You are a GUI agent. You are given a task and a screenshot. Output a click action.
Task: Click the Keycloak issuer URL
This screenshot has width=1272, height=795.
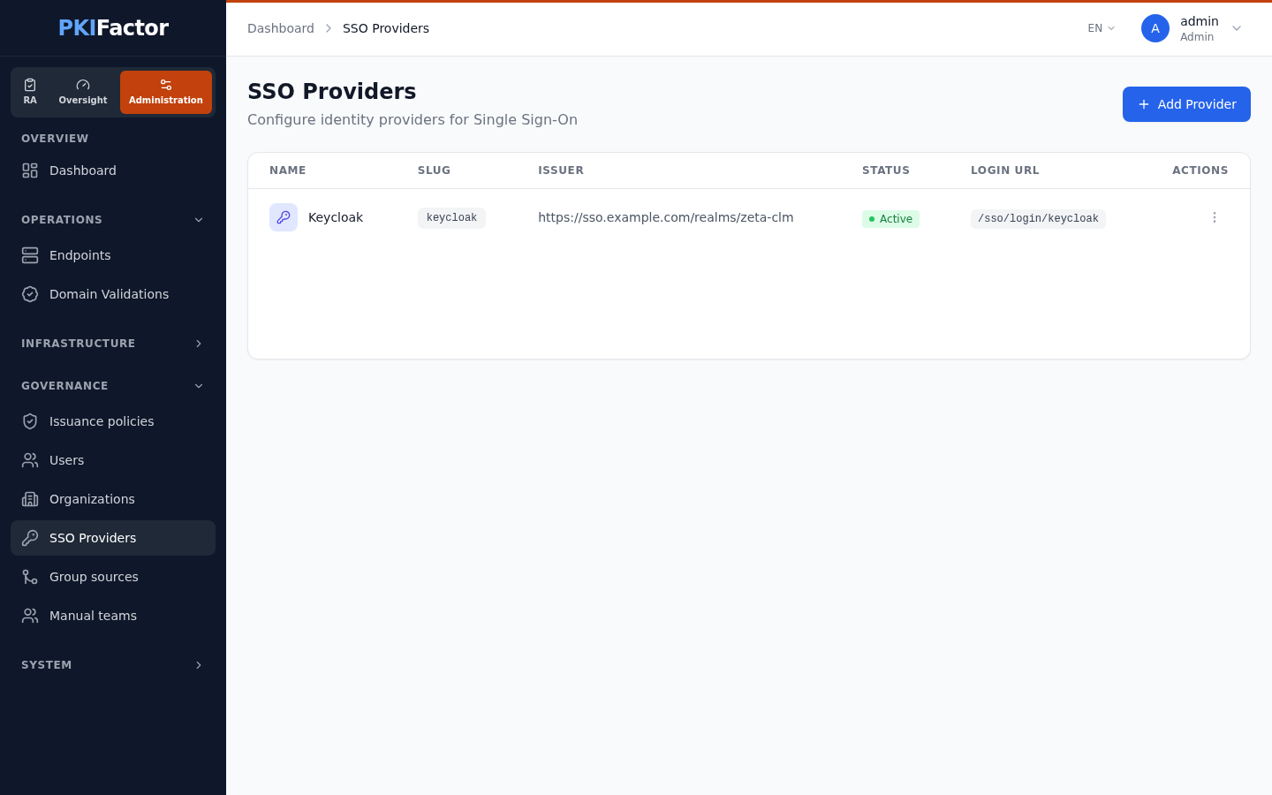click(x=666, y=217)
